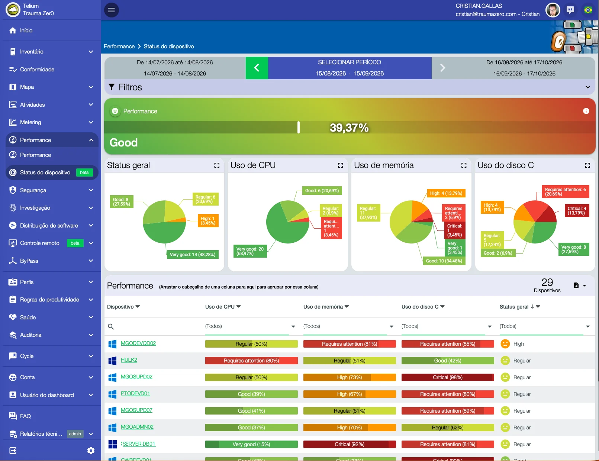This screenshot has width=599, height=461.
Task: Click the smiley icon in Performance banner
Action: coord(115,111)
